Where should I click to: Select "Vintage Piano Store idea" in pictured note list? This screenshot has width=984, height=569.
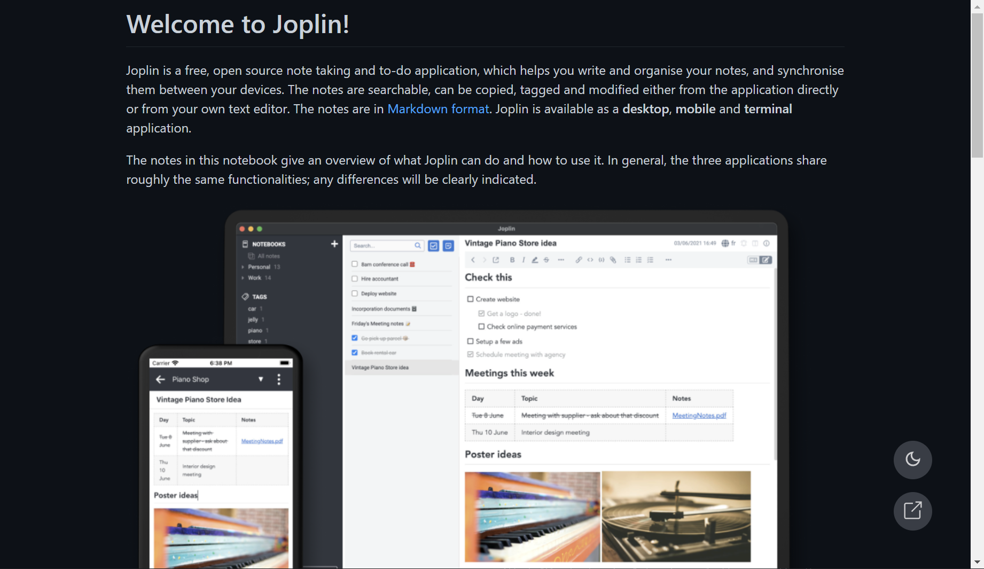(x=401, y=368)
